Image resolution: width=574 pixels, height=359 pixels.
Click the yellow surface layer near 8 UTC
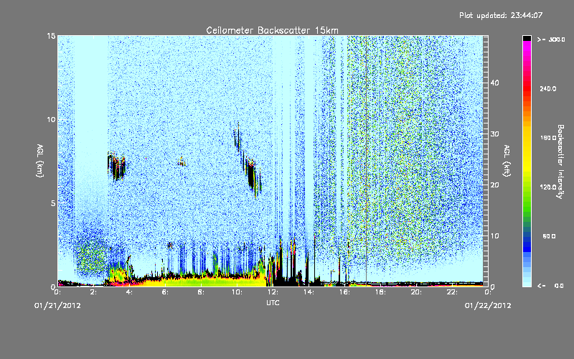pyautogui.click(x=202, y=282)
